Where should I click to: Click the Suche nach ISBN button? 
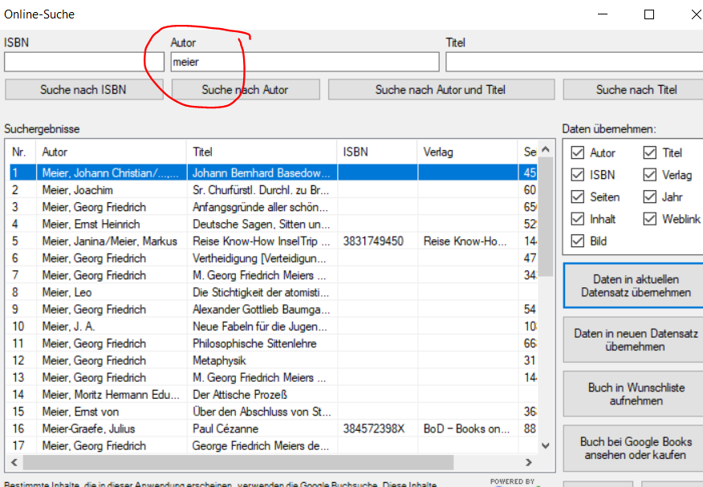click(77, 90)
